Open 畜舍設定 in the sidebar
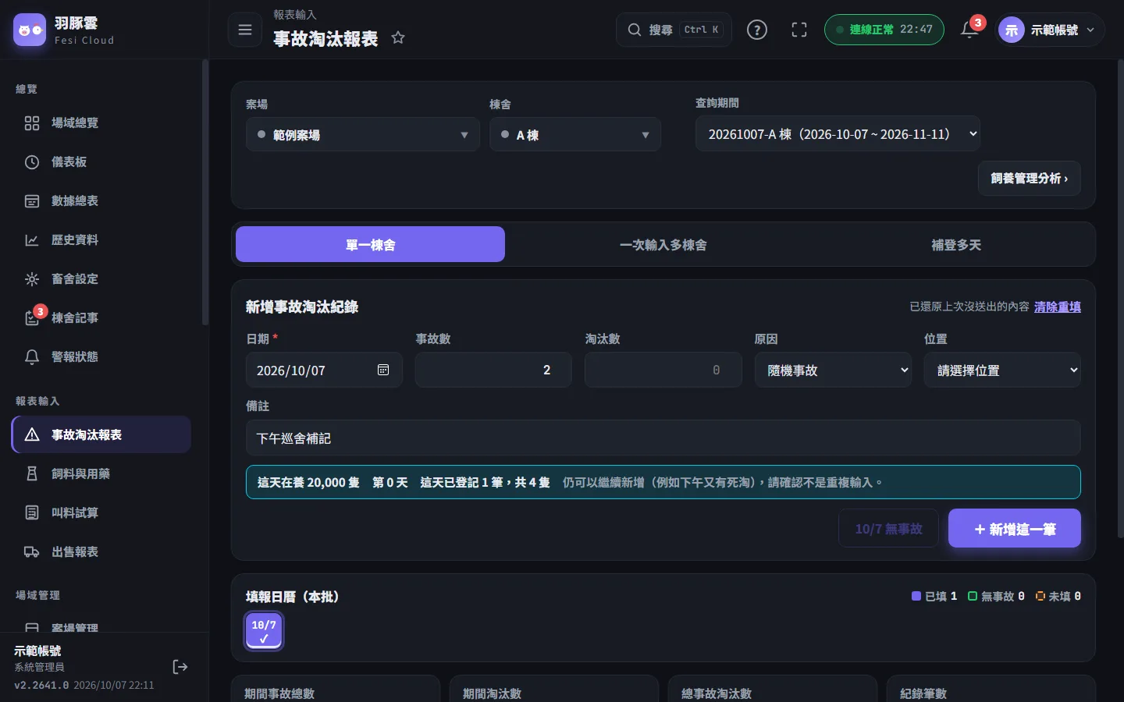The height and width of the screenshot is (702, 1124). 101,279
